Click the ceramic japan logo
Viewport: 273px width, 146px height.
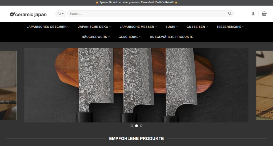click(x=28, y=14)
